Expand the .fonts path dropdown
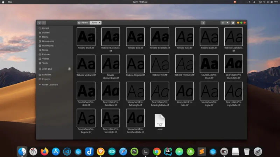This screenshot has width=280, height=157. (100, 23)
